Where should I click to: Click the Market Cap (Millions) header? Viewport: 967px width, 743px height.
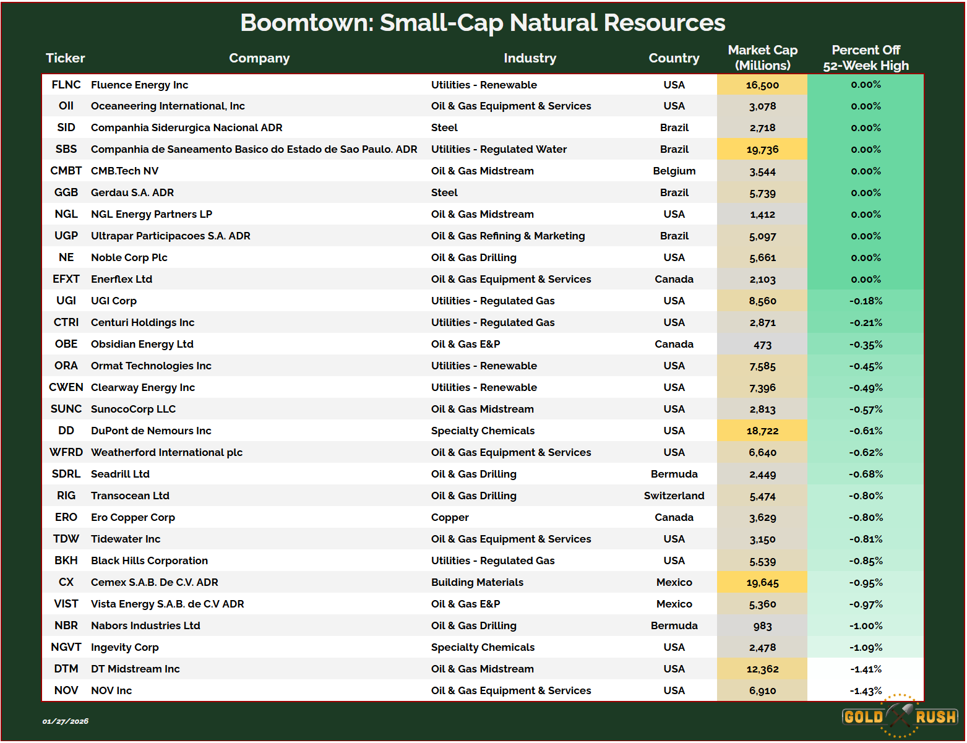pyautogui.click(x=762, y=58)
